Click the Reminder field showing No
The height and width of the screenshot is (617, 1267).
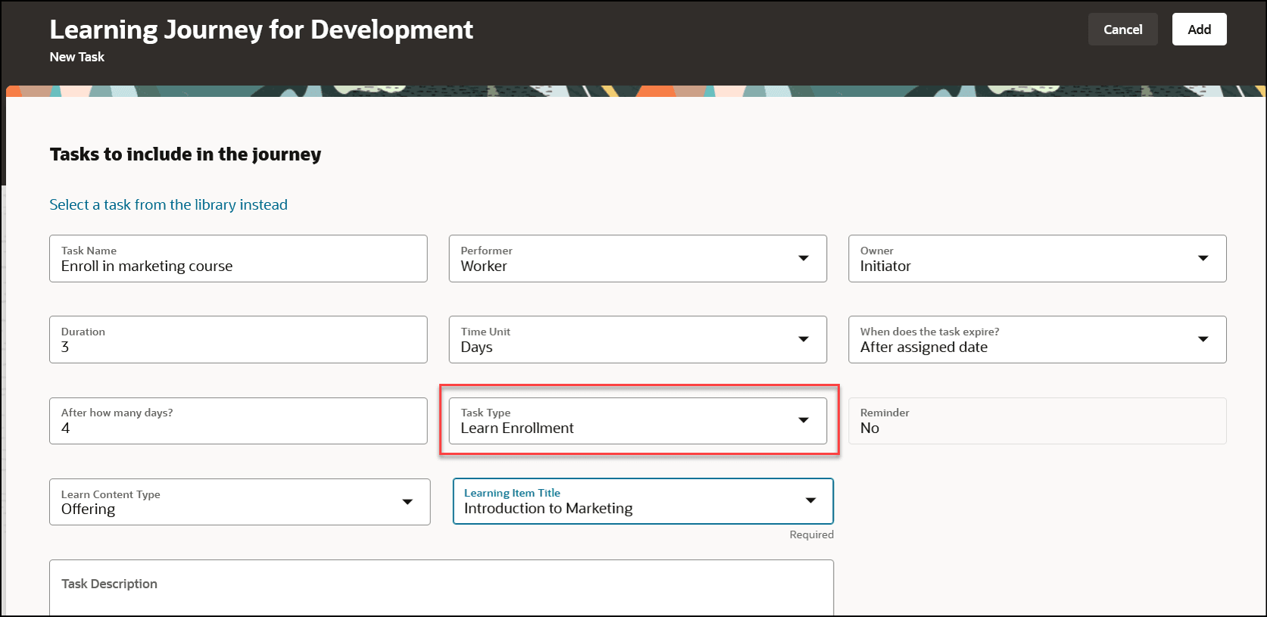pos(1038,421)
